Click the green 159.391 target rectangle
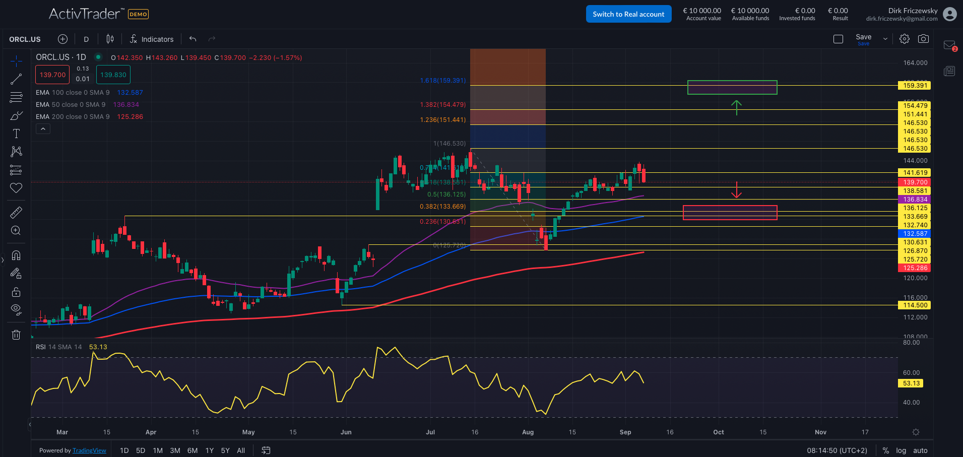 (732, 88)
